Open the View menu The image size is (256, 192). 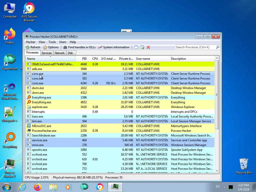coord(42,42)
